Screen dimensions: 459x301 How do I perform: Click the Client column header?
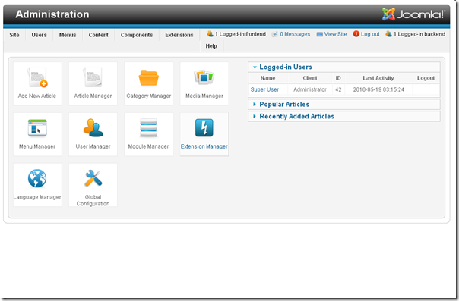pos(310,78)
